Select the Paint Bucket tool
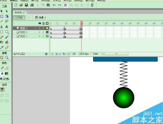Viewport: 163px width, 124px height. point(7,42)
